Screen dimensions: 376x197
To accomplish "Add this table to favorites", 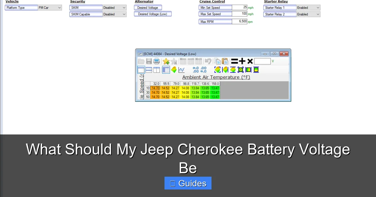I will (166, 61).
